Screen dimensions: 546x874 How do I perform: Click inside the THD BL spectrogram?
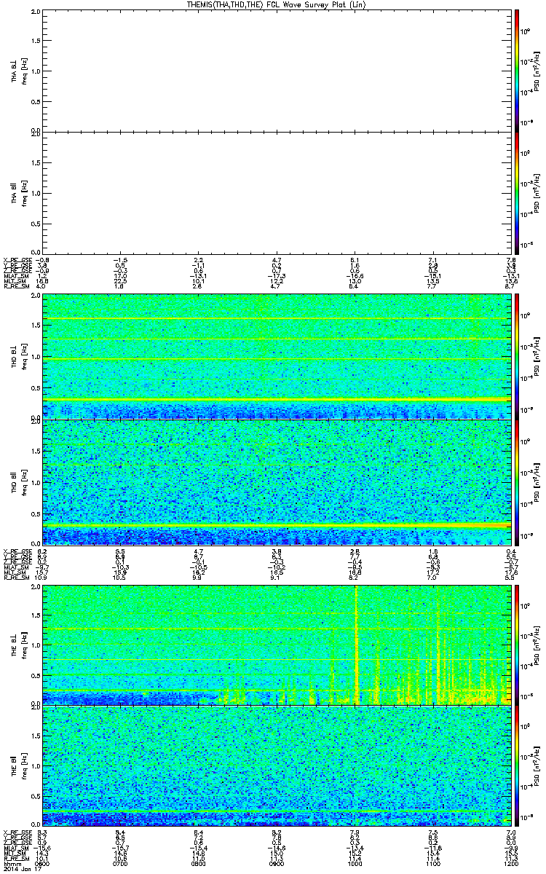277,357
